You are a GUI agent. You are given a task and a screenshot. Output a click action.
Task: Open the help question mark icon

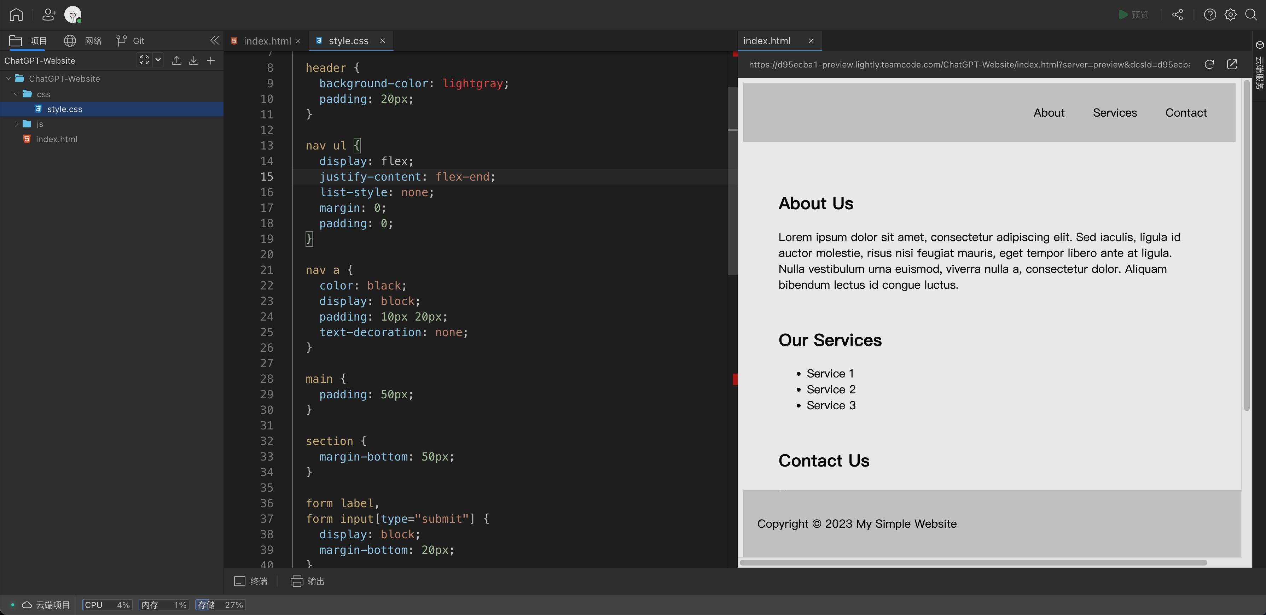(1209, 15)
